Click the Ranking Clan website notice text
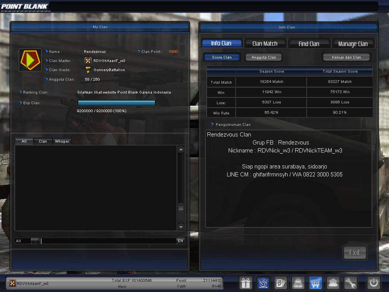This screenshot has height=292, width=389. coord(124,92)
